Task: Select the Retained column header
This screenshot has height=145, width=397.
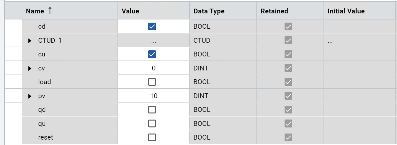Action: [x=274, y=11]
